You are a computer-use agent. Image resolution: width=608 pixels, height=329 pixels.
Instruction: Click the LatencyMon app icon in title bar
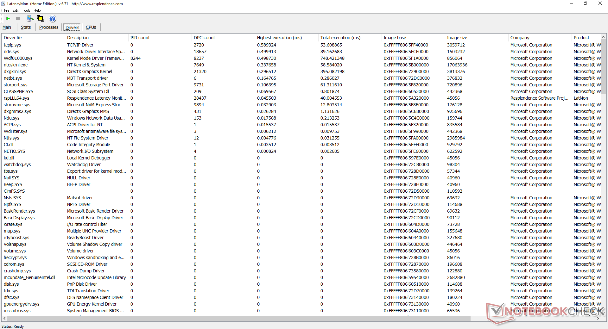pyautogui.click(x=3, y=3)
